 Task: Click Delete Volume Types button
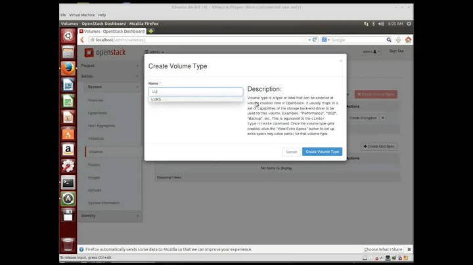coord(376,94)
